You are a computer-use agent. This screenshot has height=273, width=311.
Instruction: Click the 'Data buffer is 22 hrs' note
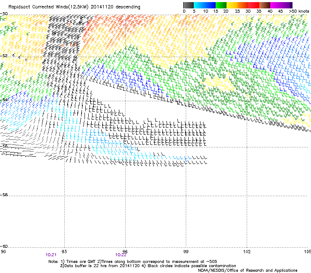click(148, 266)
